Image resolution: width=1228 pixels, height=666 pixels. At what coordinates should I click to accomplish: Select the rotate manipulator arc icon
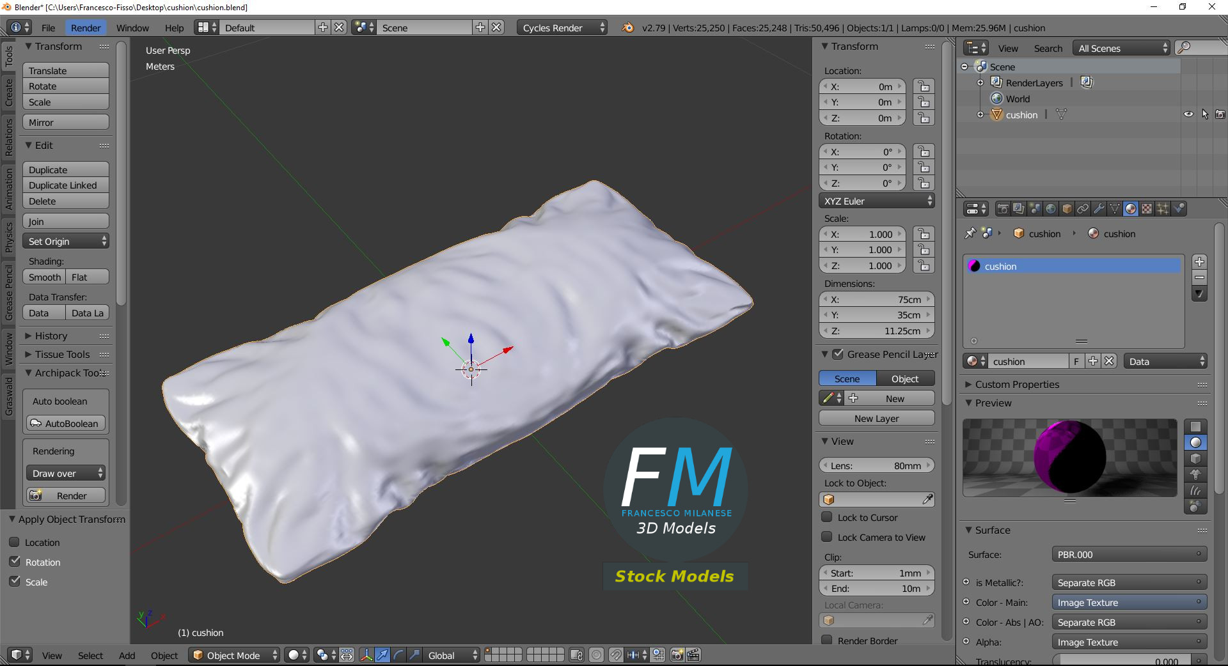tap(398, 655)
